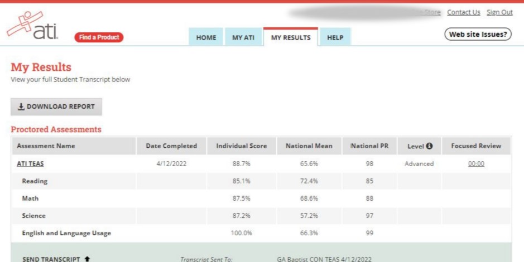Click the 100.0% English score
524x262 pixels.
pyautogui.click(x=241, y=234)
